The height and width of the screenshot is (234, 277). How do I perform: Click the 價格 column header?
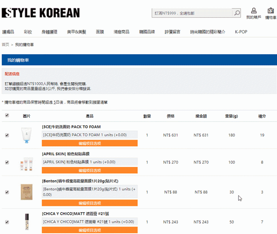tap(170, 116)
